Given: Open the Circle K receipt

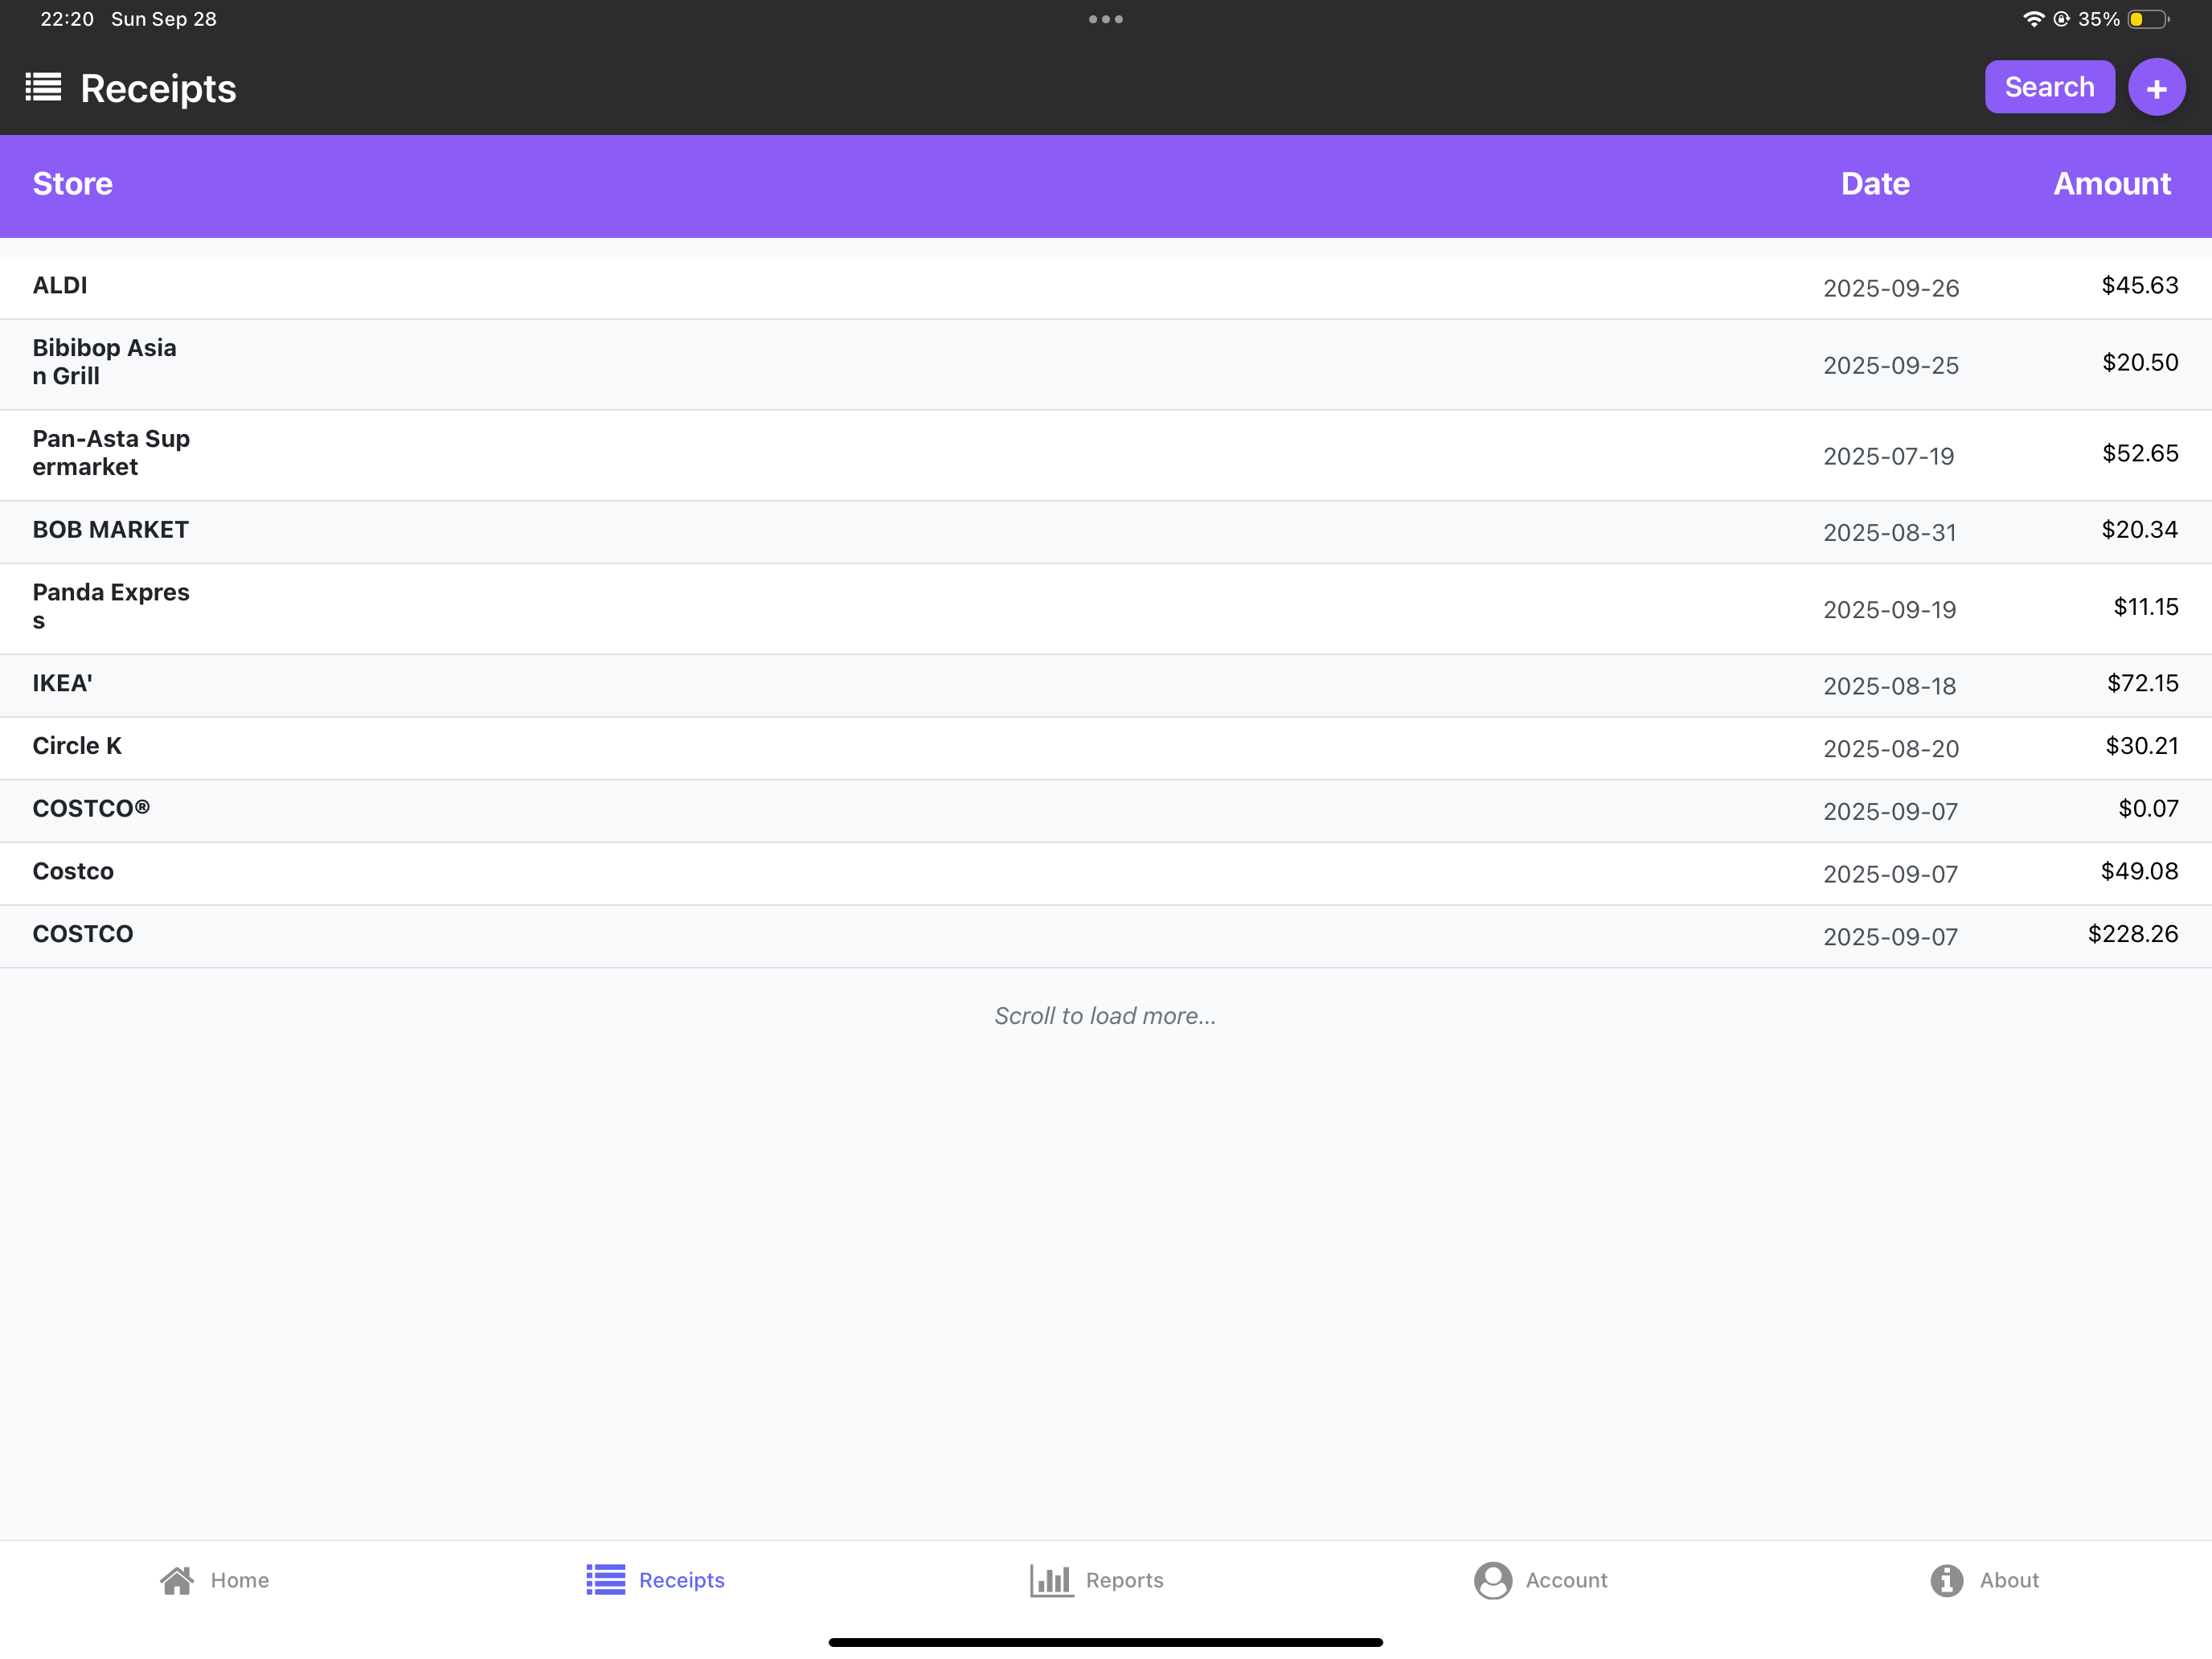Looking at the screenshot, I should (x=1106, y=748).
